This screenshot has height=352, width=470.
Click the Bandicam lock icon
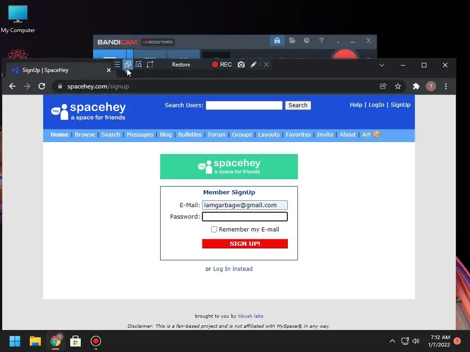tap(277, 40)
